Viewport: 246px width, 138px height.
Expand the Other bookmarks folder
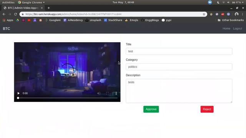[x=231, y=20]
